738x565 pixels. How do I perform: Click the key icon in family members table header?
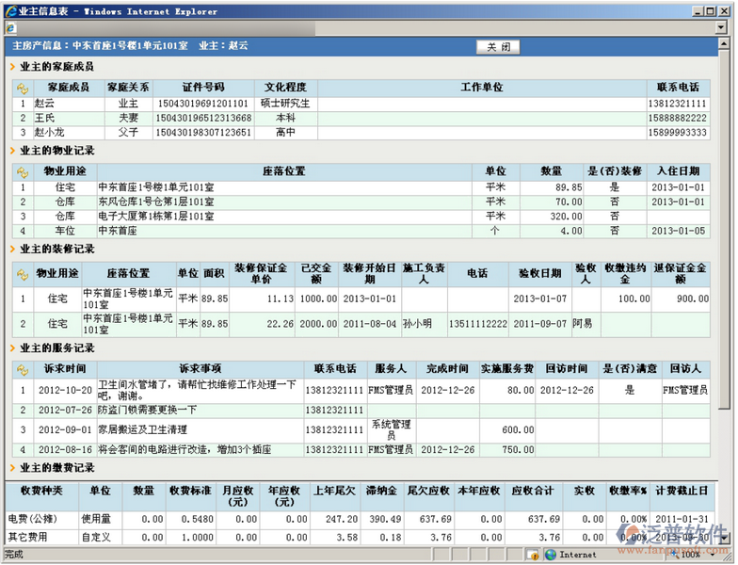(x=23, y=88)
